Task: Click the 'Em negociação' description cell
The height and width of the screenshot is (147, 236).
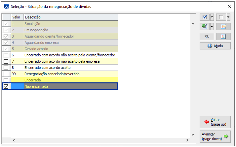Action: point(71,30)
